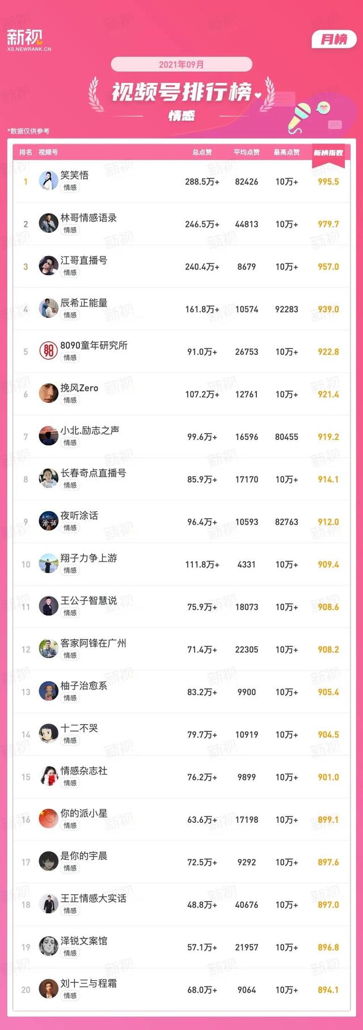Click 8090童年研究所 red logo avatar

coord(49,351)
